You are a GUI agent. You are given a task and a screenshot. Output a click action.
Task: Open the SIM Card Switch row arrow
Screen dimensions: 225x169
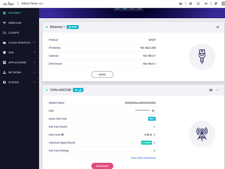click(x=154, y=127)
